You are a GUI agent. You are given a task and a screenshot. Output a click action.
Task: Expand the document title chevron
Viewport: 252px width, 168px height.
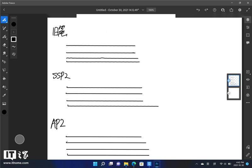[x=143, y=10]
